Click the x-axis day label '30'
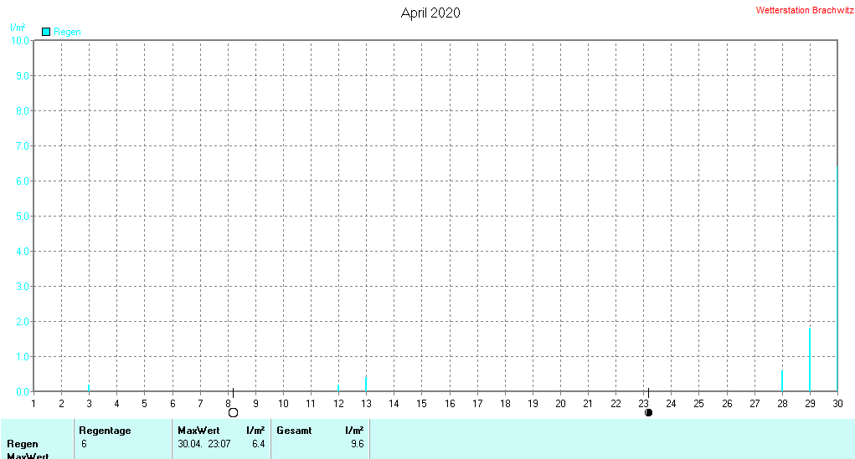The image size is (855, 459). point(837,404)
